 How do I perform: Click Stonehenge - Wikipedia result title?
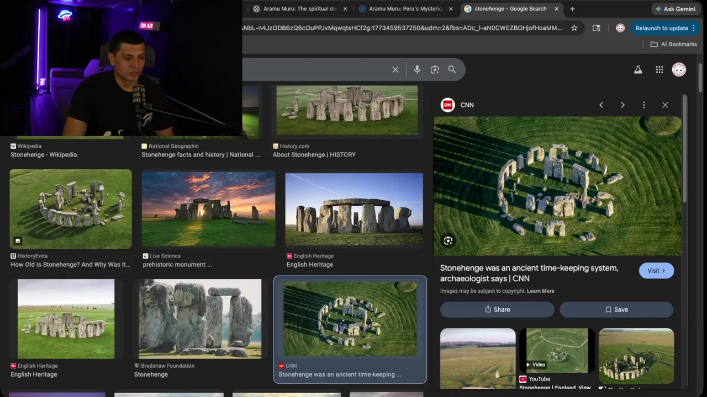click(x=44, y=155)
